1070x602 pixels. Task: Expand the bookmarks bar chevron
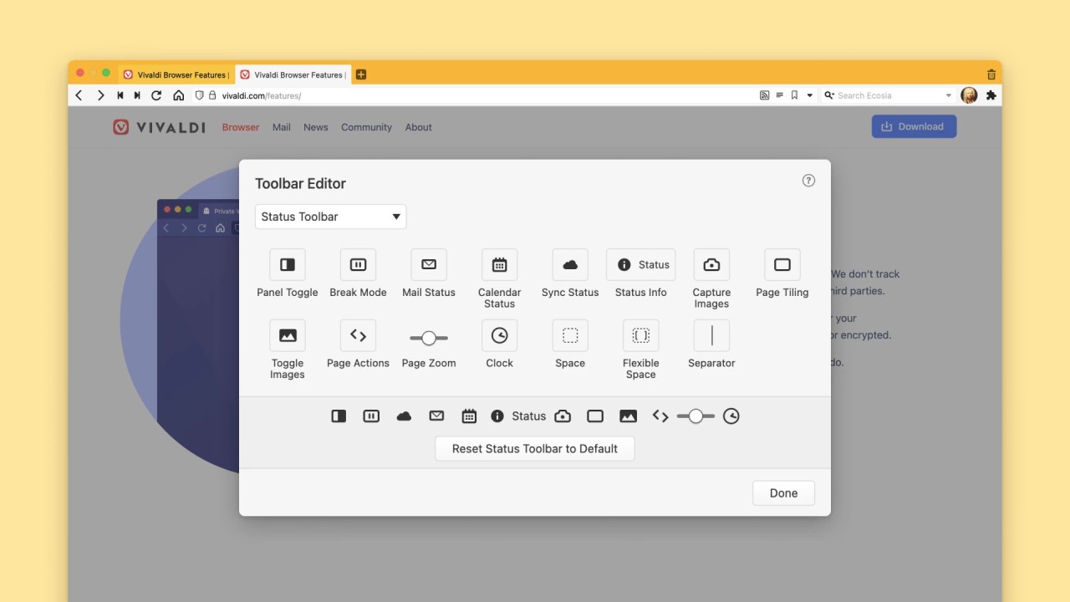[809, 94]
